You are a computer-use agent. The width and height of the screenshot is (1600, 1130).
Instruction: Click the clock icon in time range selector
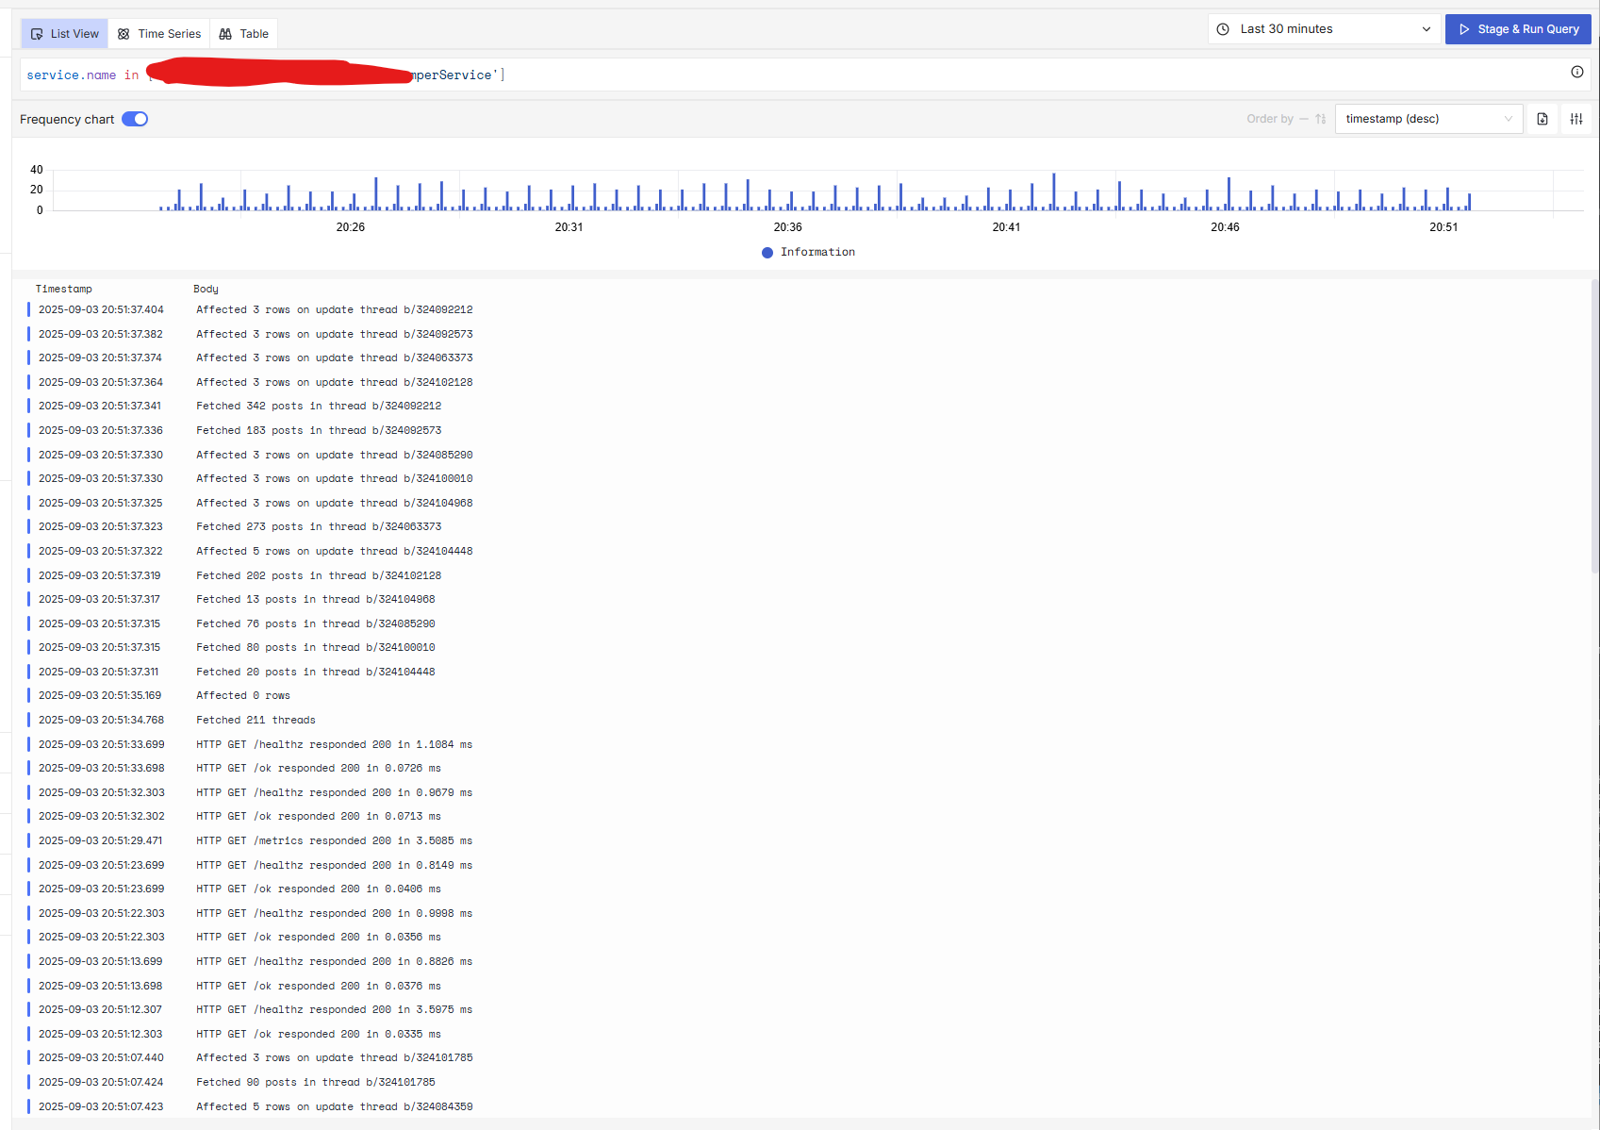click(1223, 29)
